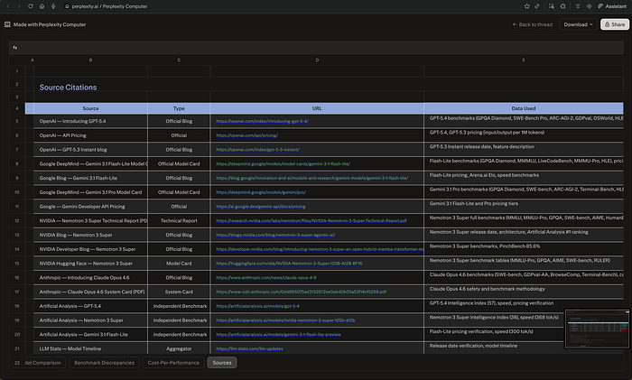Select 'Flash-Lite pricing, Arena.ai Elo' data cell
The image size is (632, 380).
pos(524,178)
